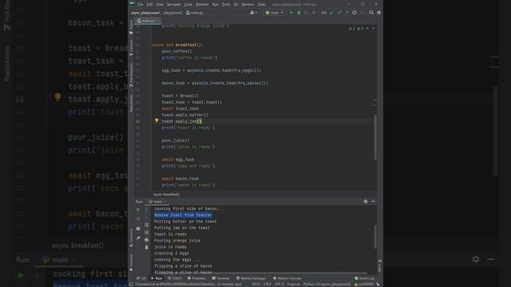The height and width of the screenshot is (287, 511).
Task: Click the editor vertical scrollbar
Action: (375, 136)
